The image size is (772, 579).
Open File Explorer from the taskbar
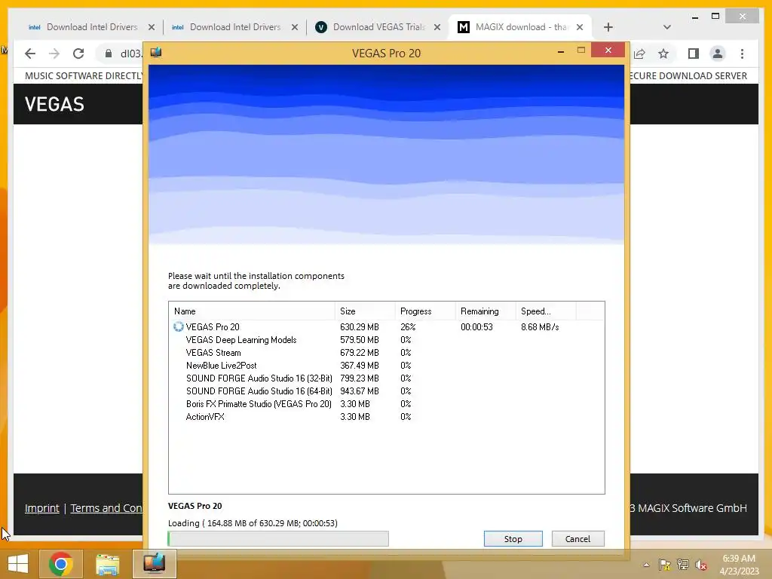tap(107, 564)
